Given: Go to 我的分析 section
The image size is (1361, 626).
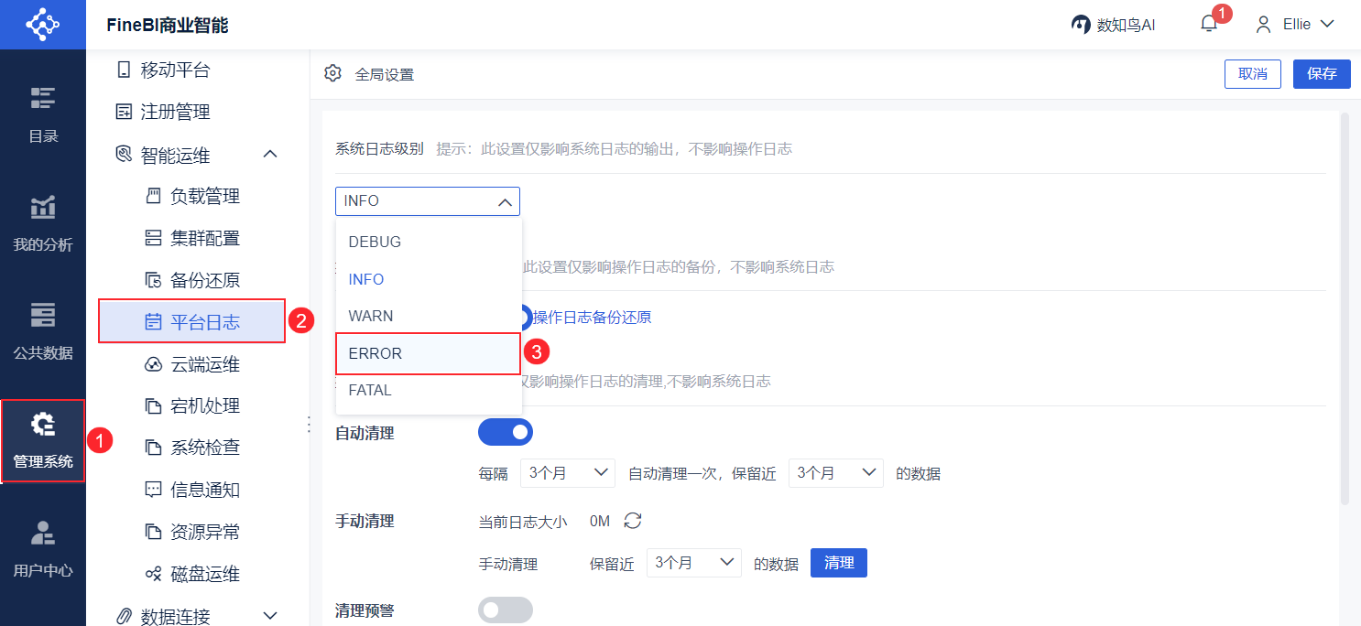Looking at the screenshot, I should [43, 223].
